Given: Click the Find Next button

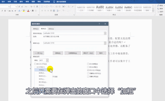Looking at the screenshot, I should [88, 53].
